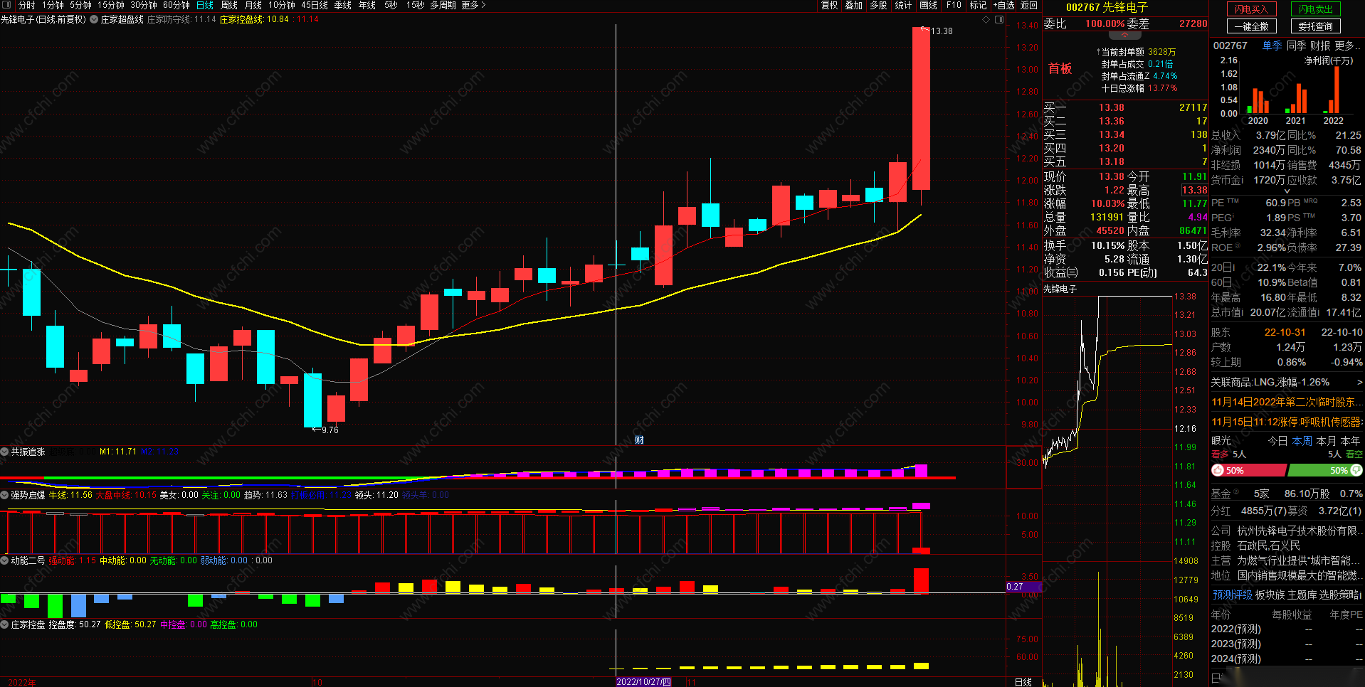Open the 共振追涨 indicator settings circle icon
This screenshot has height=687, width=1365.
(5, 452)
